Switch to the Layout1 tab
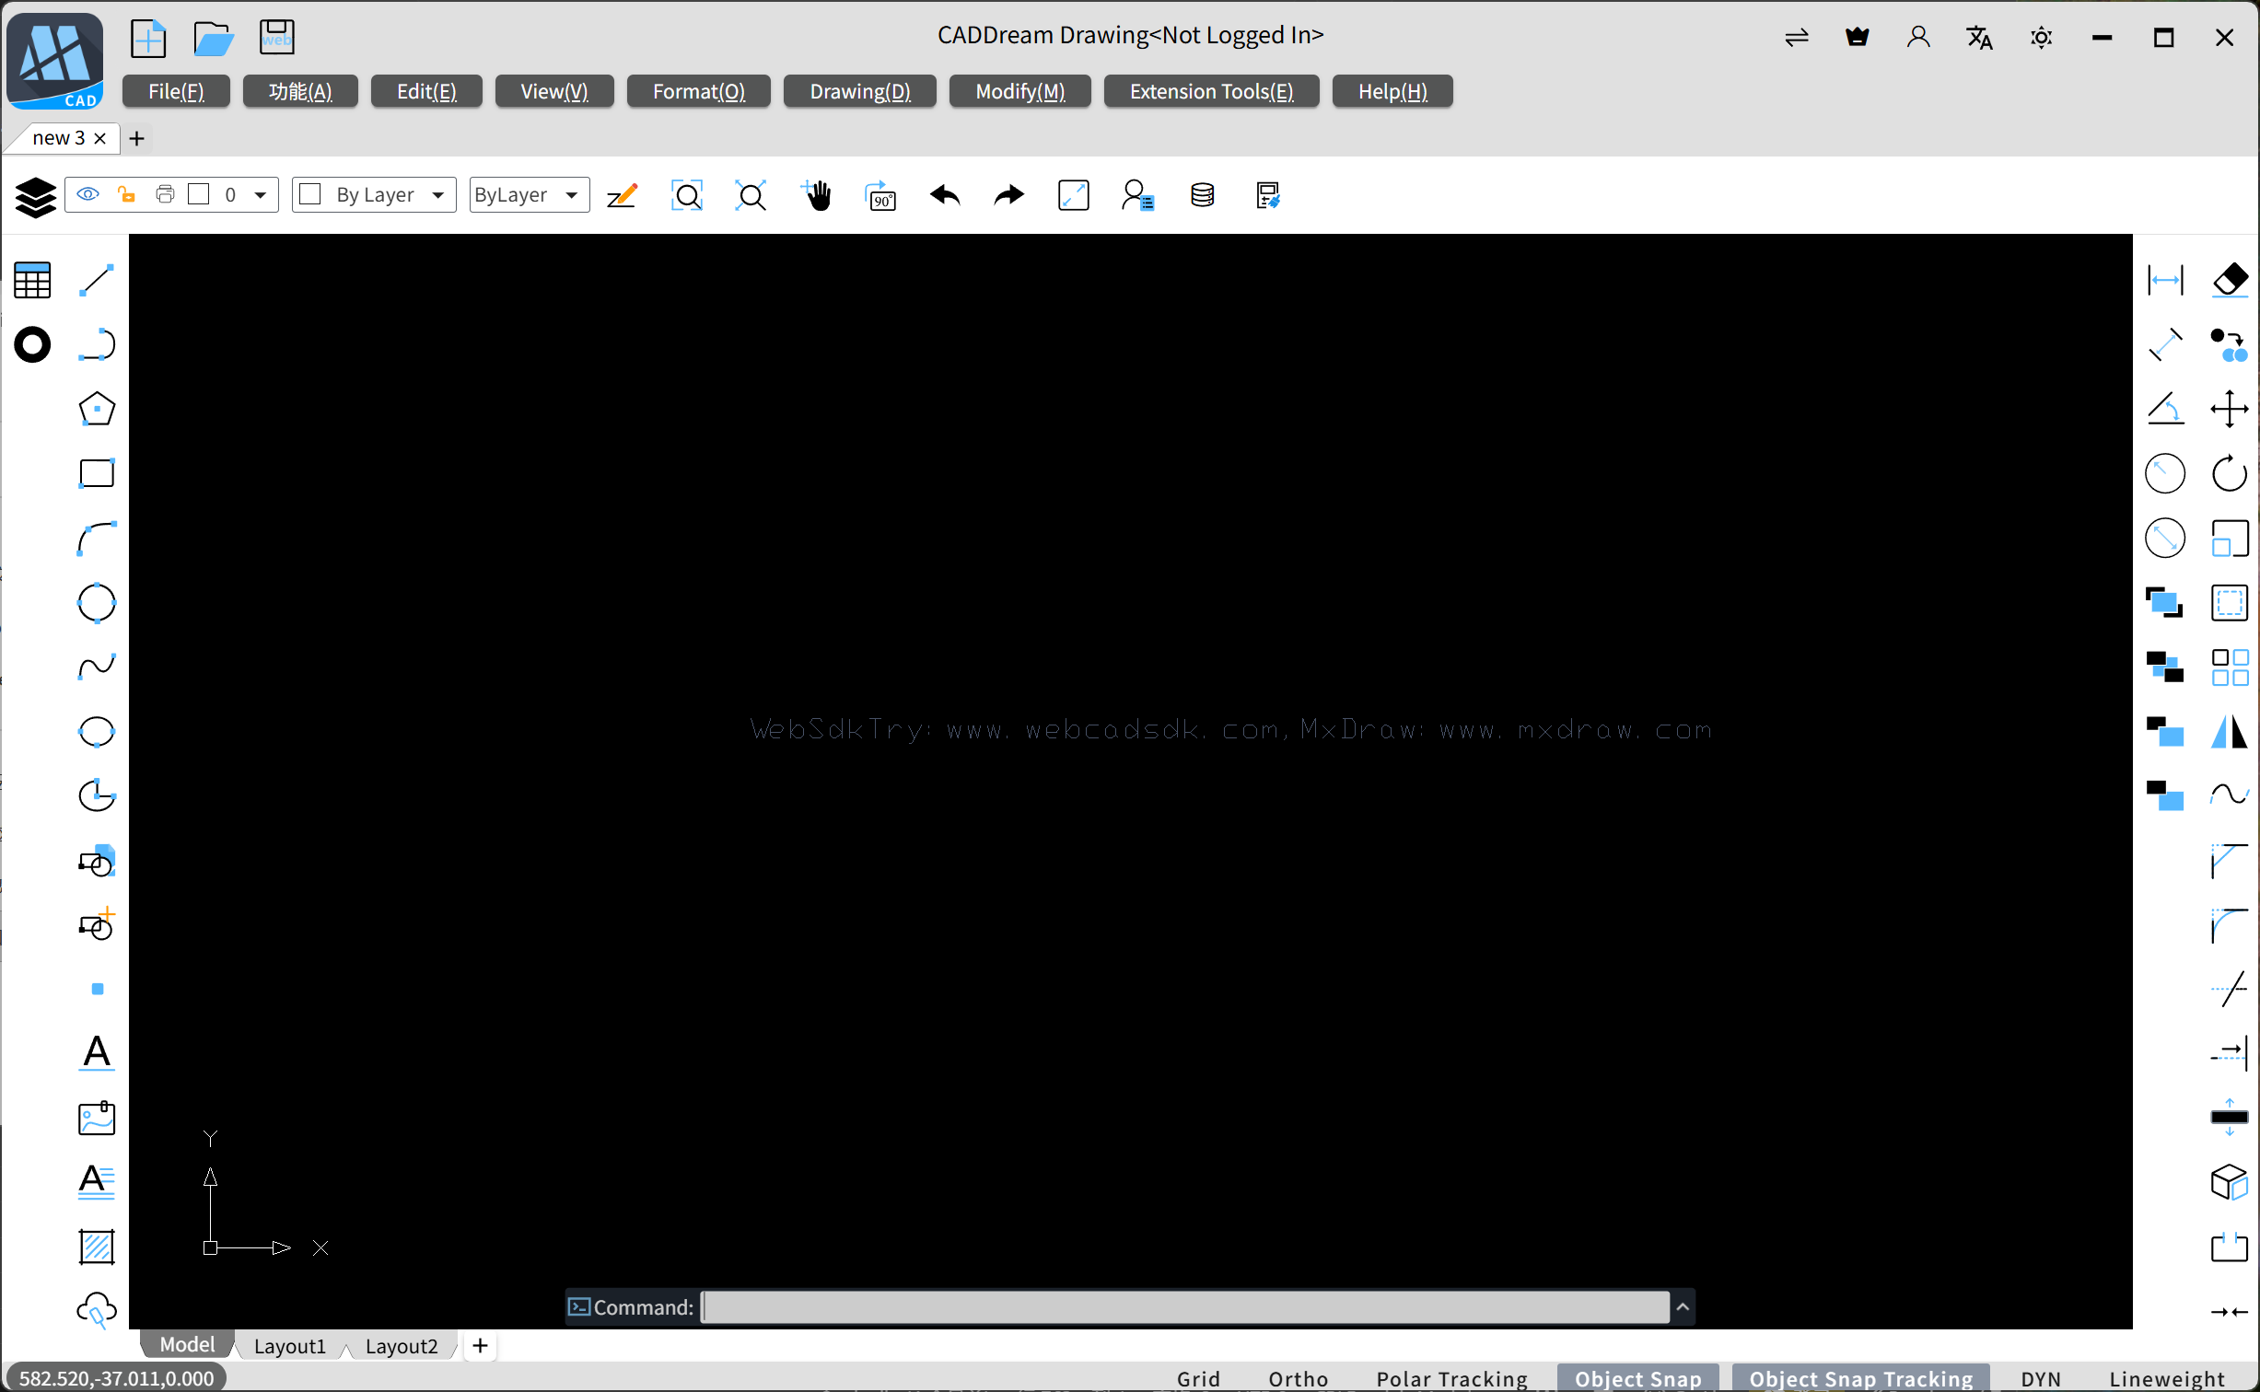 pyautogui.click(x=290, y=1346)
